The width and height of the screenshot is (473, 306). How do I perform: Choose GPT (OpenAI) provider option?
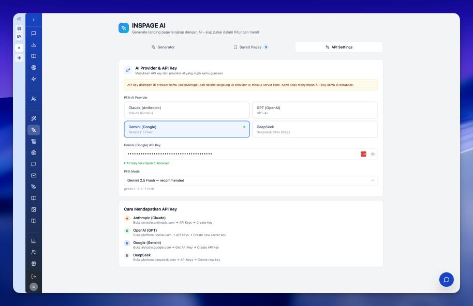point(315,110)
